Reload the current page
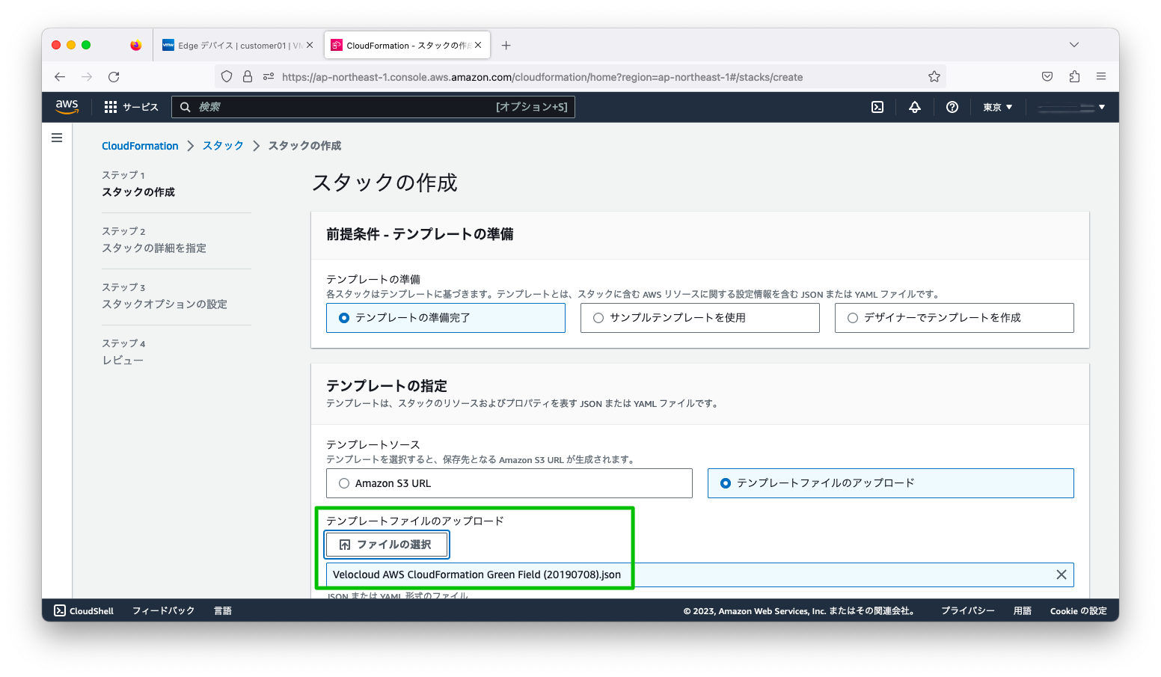Screen dimensions: 1161x677 pyautogui.click(x=114, y=76)
